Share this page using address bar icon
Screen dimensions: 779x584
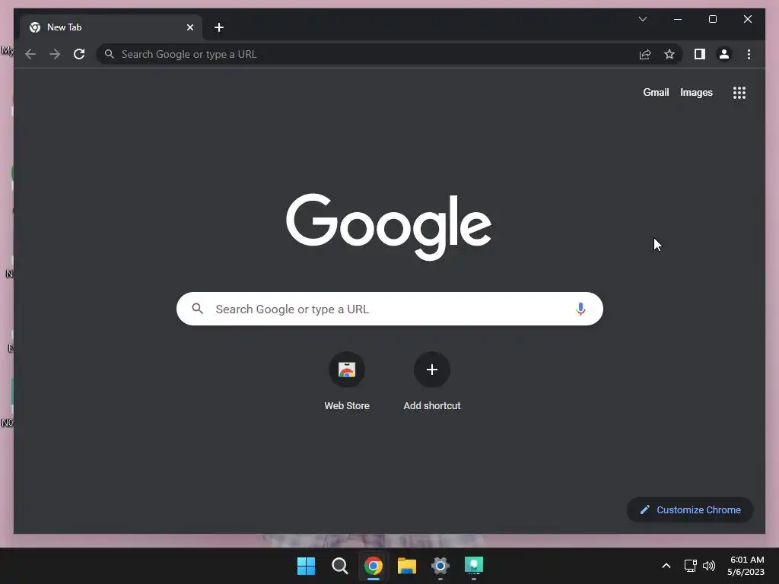tap(645, 54)
